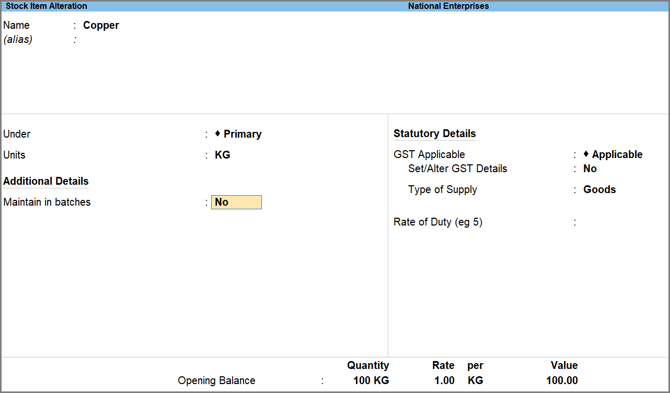This screenshot has height=393, width=670.
Task: Toggle Set/Alter GST Details value No
Action: [590, 169]
